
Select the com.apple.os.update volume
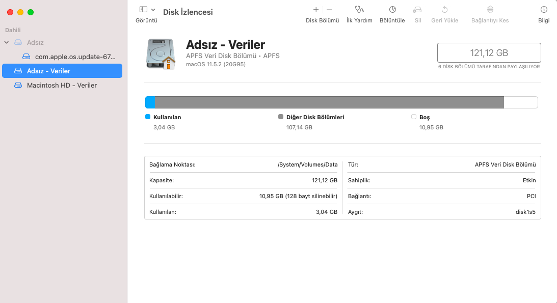pyautogui.click(x=75, y=57)
